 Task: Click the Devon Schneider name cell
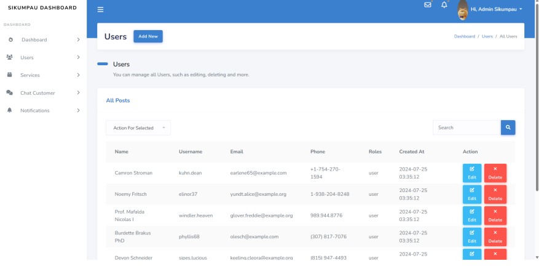(133, 258)
